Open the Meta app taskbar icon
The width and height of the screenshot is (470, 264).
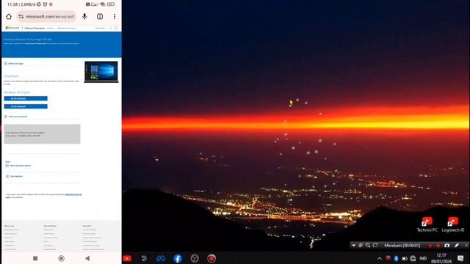161,258
